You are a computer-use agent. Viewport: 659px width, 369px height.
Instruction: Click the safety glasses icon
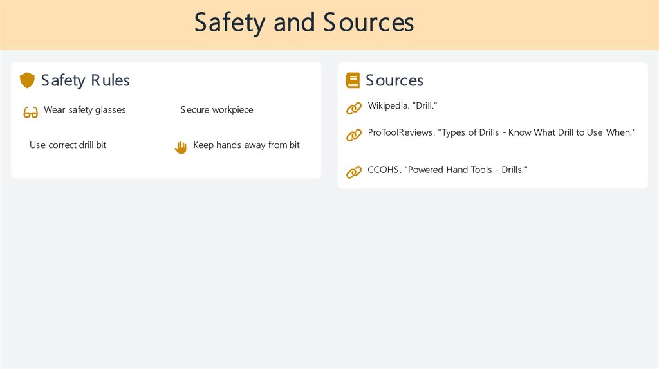[30, 113]
